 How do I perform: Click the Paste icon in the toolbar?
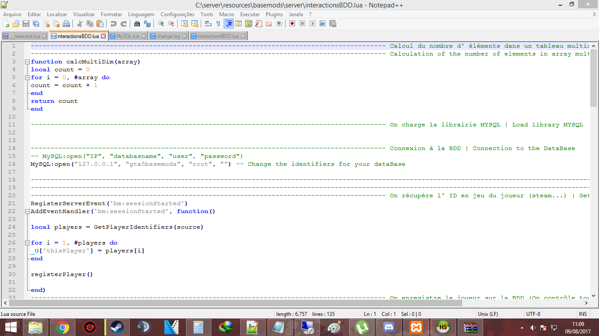pyautogui.click(x=100, y=24)
